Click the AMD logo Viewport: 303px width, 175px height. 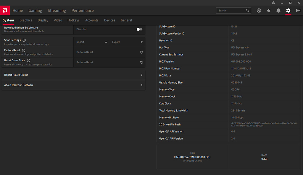[x=5, y=10]
